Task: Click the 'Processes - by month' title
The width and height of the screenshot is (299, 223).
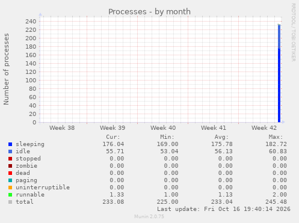Action: click(x=149, y=11)
